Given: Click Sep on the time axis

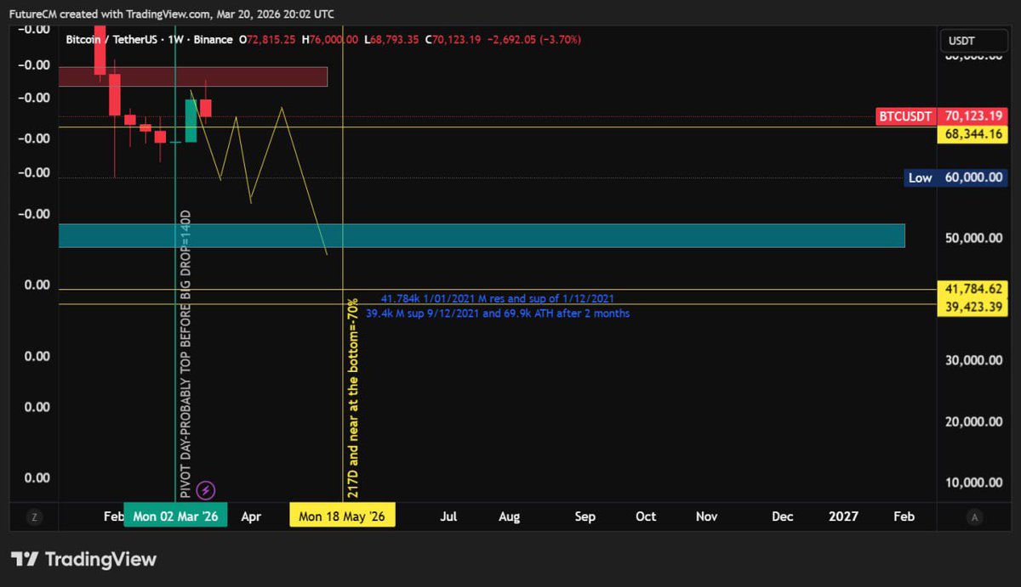Looking at the screenshot, I should [585, 516].
